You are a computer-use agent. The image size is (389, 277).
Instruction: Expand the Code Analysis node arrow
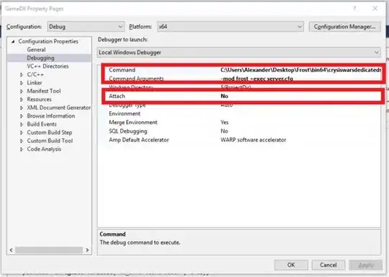[x=22, y=149]
